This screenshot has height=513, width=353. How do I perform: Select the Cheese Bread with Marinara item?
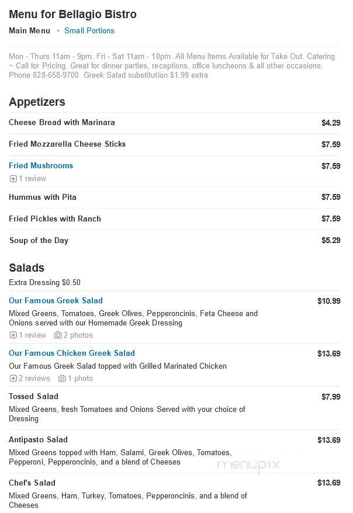click(x=62, y=122)
